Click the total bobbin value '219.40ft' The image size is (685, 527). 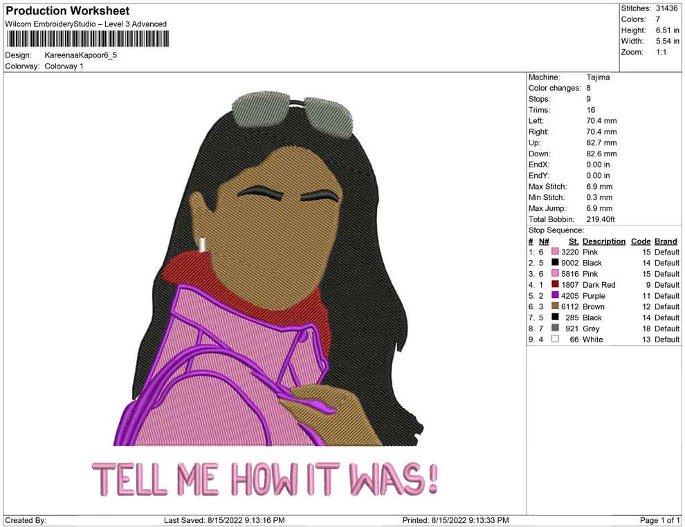(x=601, y=219)
